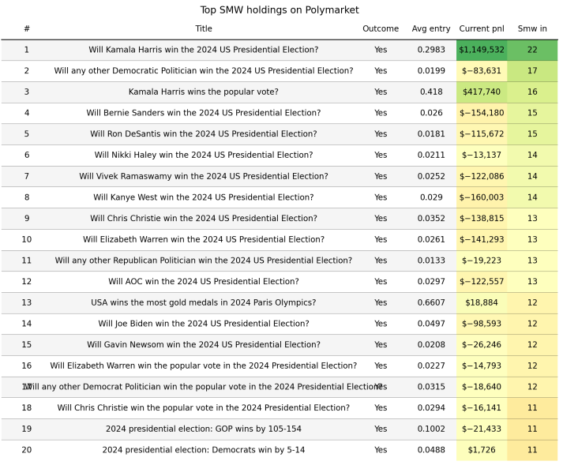The image size is (563, 465).
Task: Click the $−138,815 pnl cell
Action: (482, 219)
